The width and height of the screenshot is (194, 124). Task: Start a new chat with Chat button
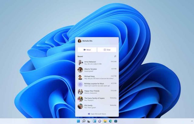coord(107,50)
